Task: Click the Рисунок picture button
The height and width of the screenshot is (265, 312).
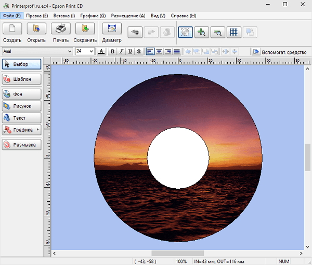Action: (x=21, y=106)
